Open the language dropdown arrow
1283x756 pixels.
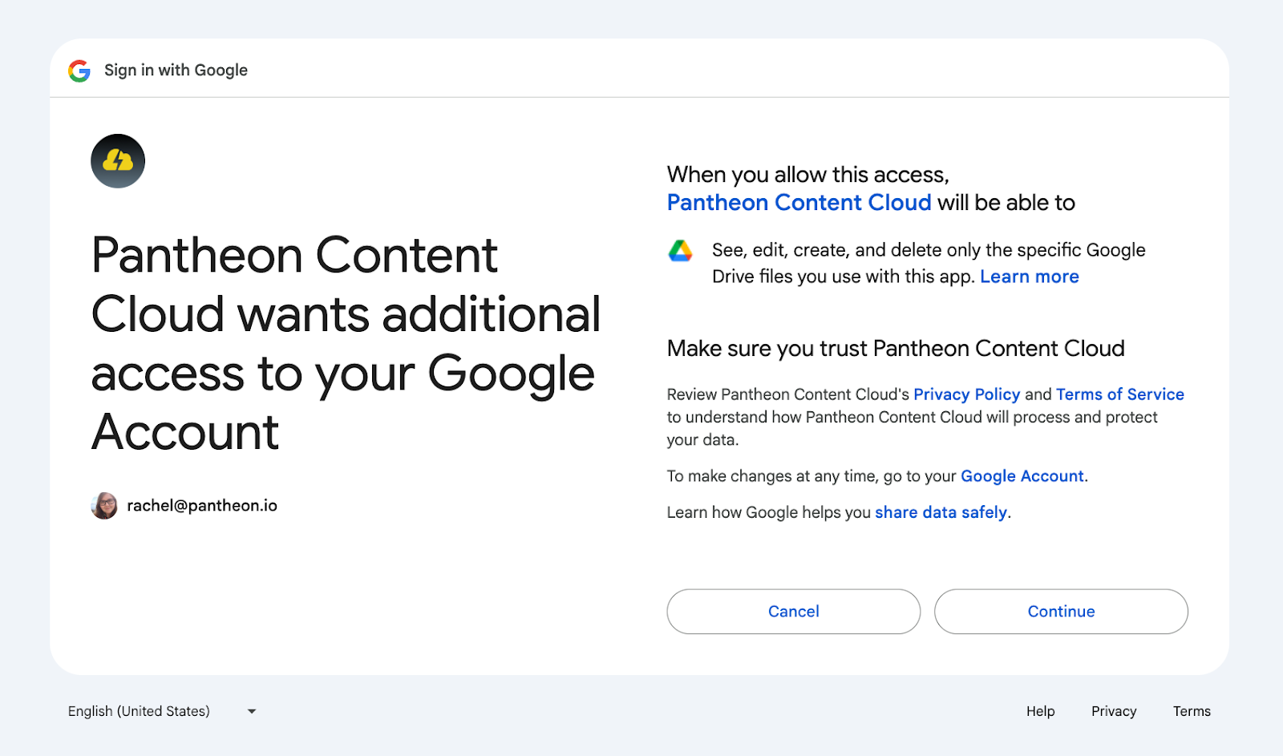(x=252, y=711)
